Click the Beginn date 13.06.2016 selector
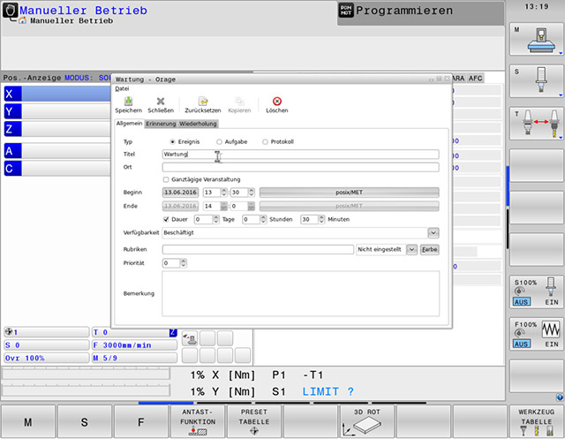This screenshot has height=439, width=565. [180, 192]
